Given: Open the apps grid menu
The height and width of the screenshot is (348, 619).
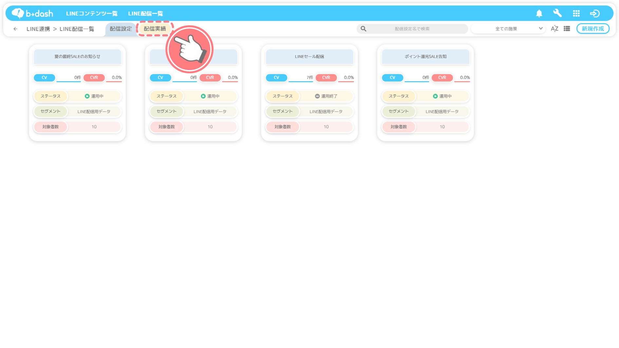Looking at the screenshot, I should (x=576, y=13).
